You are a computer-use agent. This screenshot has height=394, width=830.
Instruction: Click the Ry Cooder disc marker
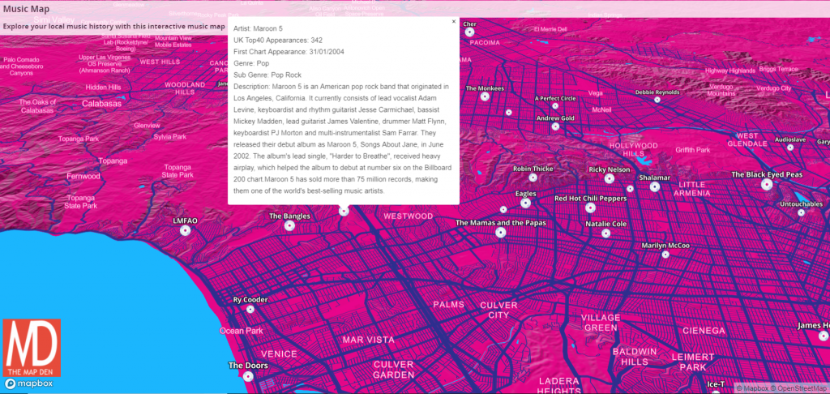(x=250, y=309)
